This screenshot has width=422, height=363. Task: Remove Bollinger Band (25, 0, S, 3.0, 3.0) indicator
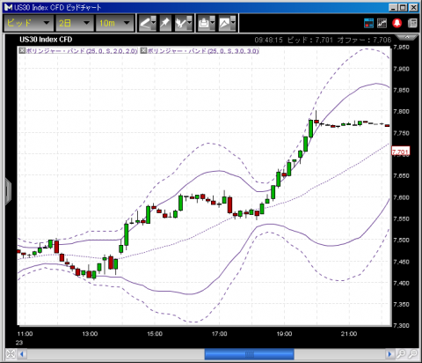coord(143,50)
